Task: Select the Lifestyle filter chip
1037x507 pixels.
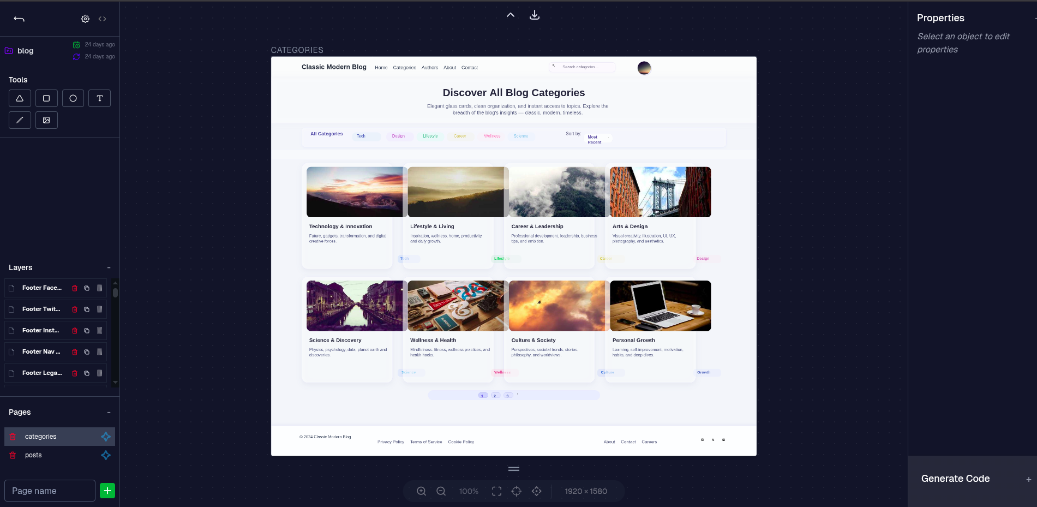Action: click(x=430, y=136)
